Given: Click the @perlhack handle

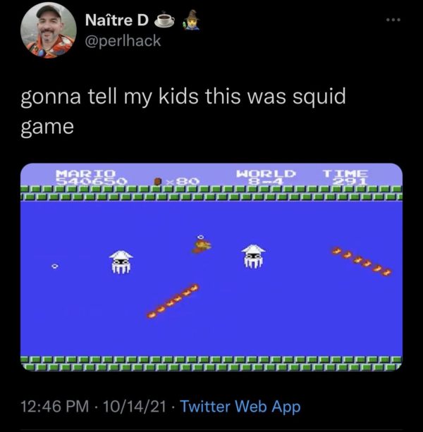Looking at the screenshot, I should pos(123,41).
